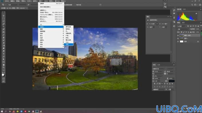Viewport: 202px width, 113px height.
Task: Select the Crop tool in the toolbox
Action: click(3, 27)
